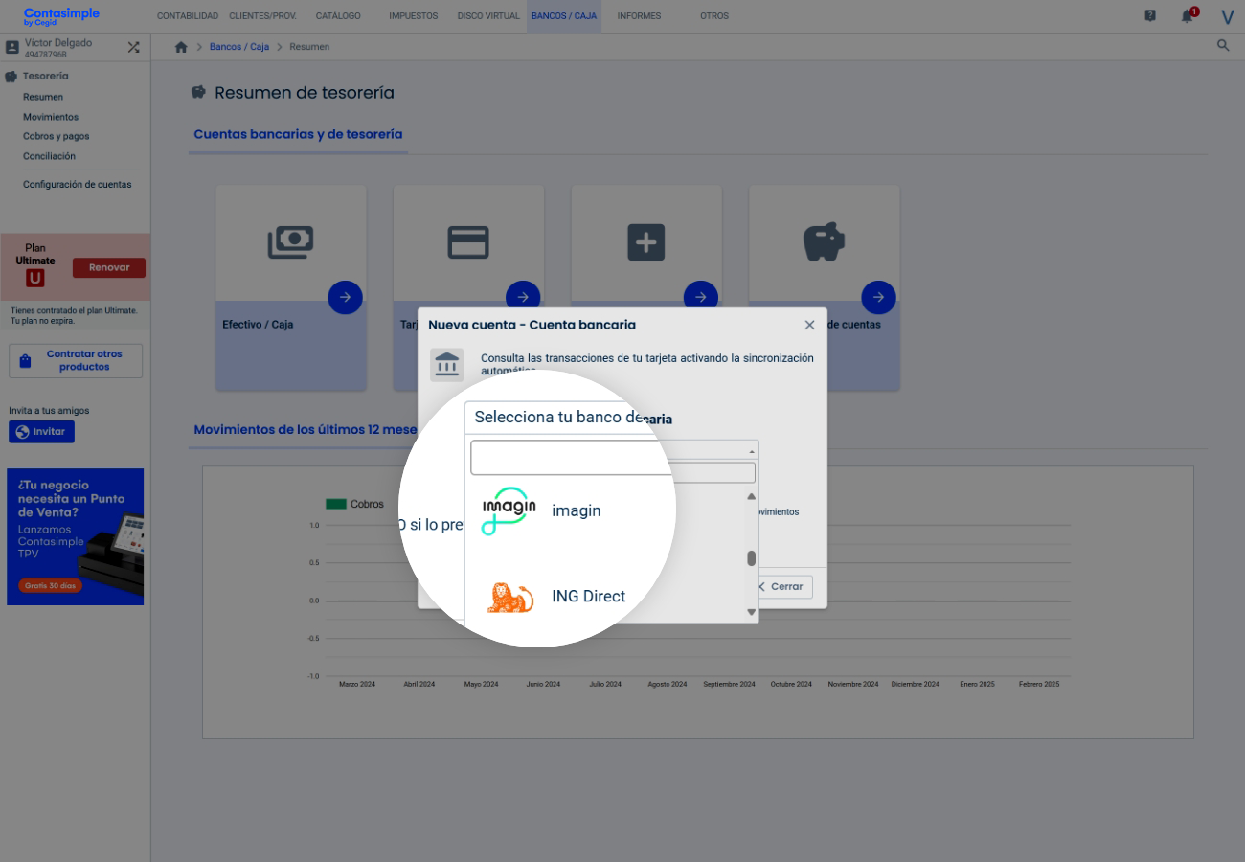1245x862 pixels.
Task: Open the INFORMES menu
Action: (639, 16)
